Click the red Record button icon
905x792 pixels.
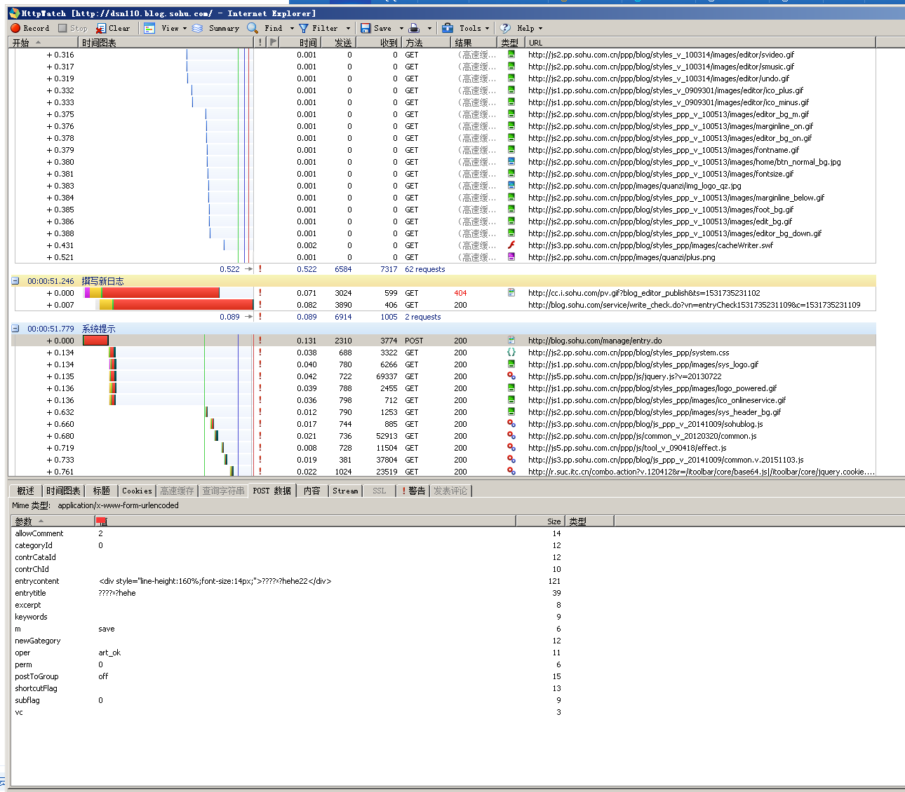click(x=15, y=28)
